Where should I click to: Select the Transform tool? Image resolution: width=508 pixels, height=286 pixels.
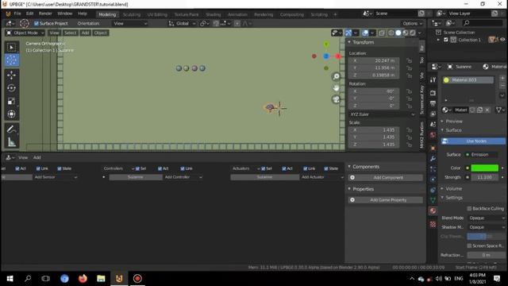11,114
